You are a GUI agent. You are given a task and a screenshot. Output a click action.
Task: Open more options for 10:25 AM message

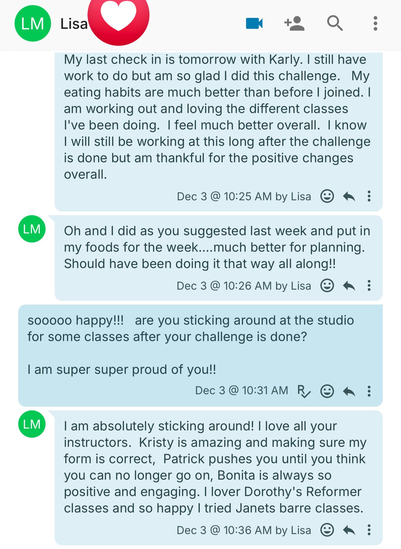click(x=369, y=196)
